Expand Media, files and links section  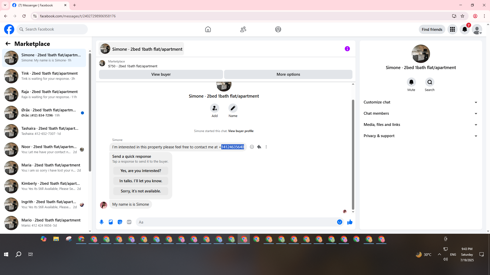(x=421, y=125)
